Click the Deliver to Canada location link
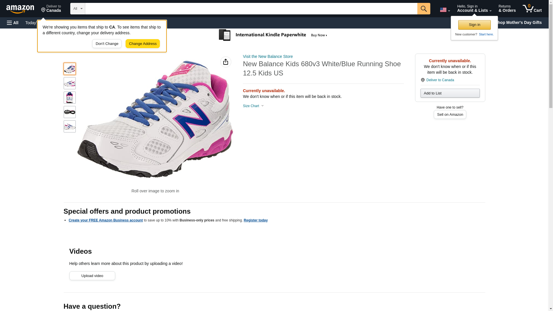 [x=440, y=80]
